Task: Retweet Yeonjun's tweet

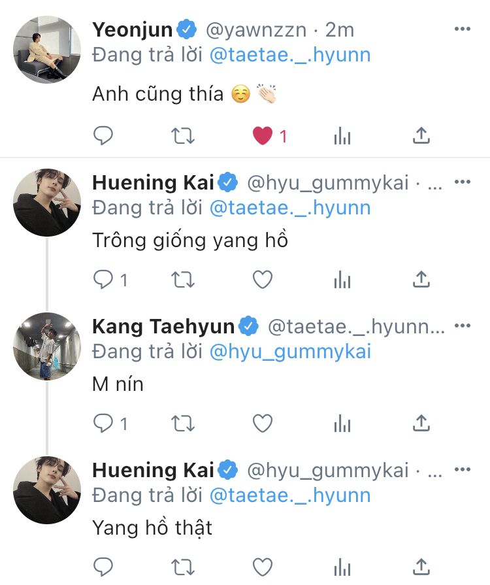Action: [x=182, y=136]
